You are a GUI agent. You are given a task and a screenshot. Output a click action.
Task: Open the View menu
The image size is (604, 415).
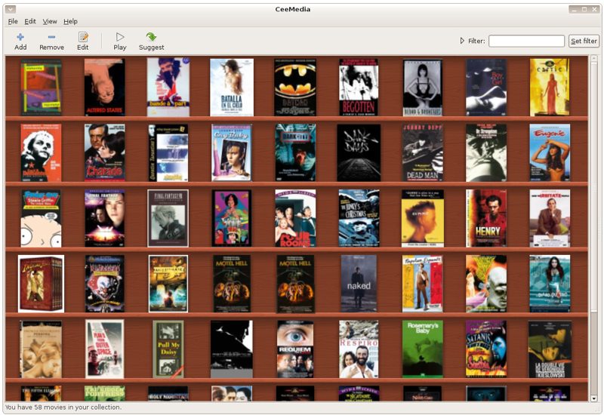50,22
